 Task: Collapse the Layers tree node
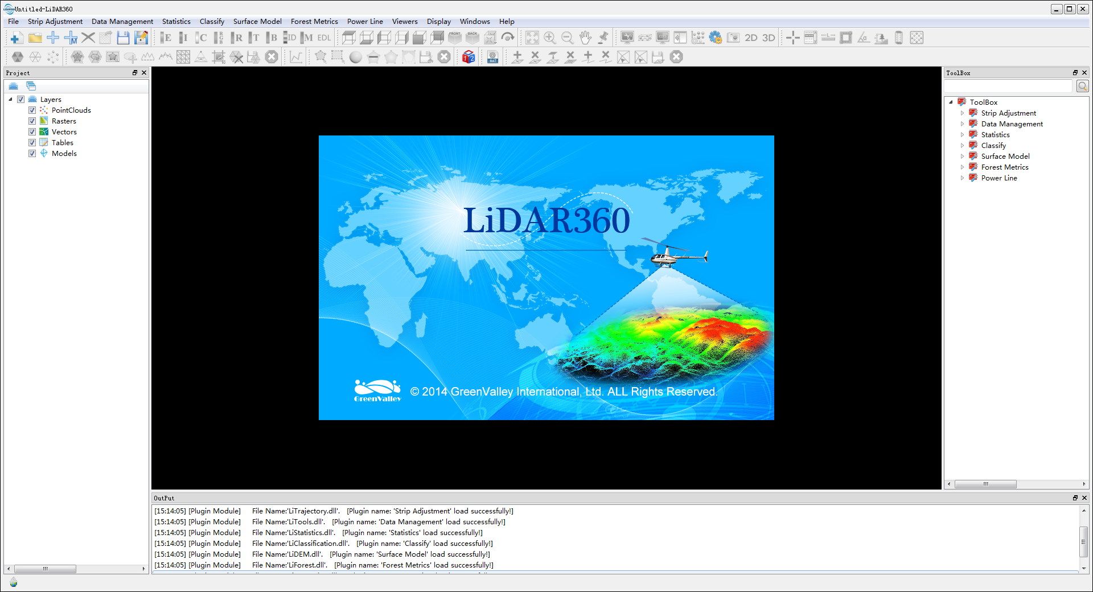tap(10, 100)
